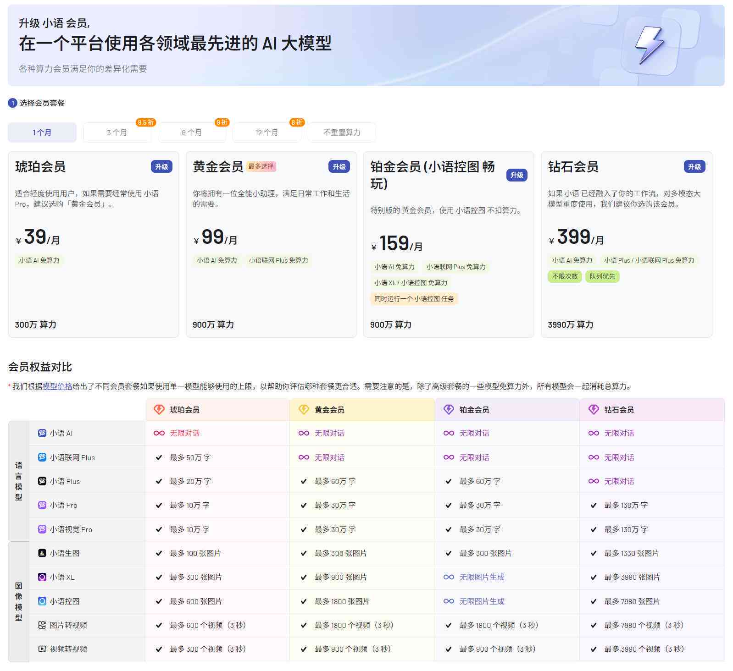
Task: Click the 小语 XL model icon
Action: tap(42, 577)
